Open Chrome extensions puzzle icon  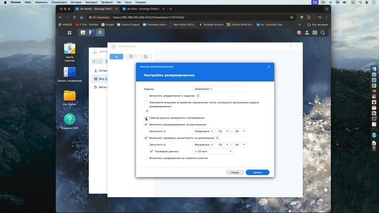(x=309, y=17)
